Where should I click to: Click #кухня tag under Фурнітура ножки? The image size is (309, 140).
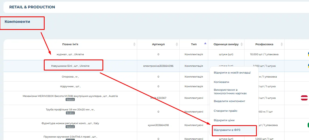[x=70, y=127]
